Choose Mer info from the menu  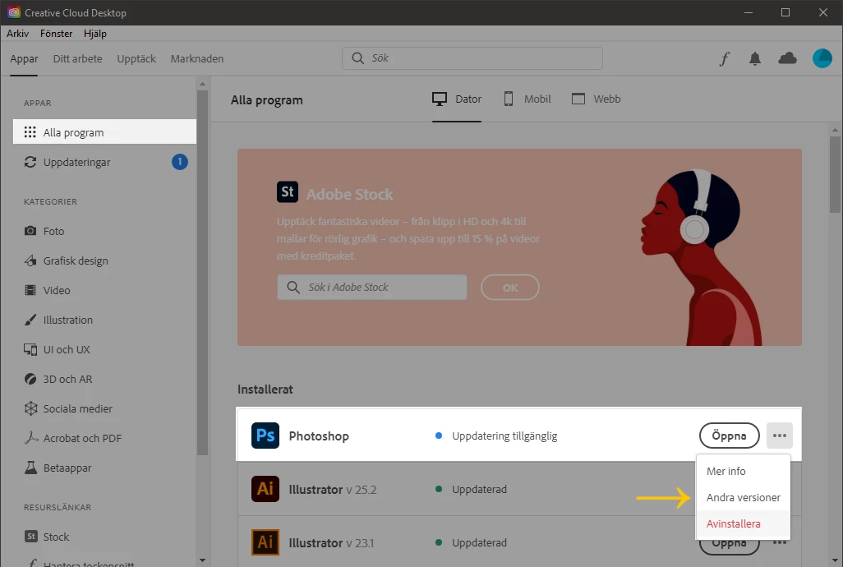coord(743,471)
